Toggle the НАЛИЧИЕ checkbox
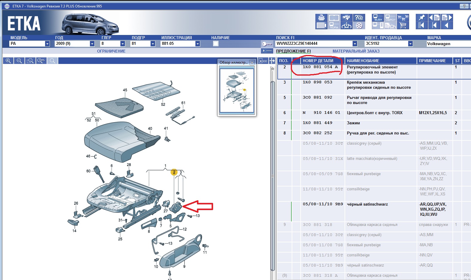This screenshot has width=471, height=280. pos(216,44)
